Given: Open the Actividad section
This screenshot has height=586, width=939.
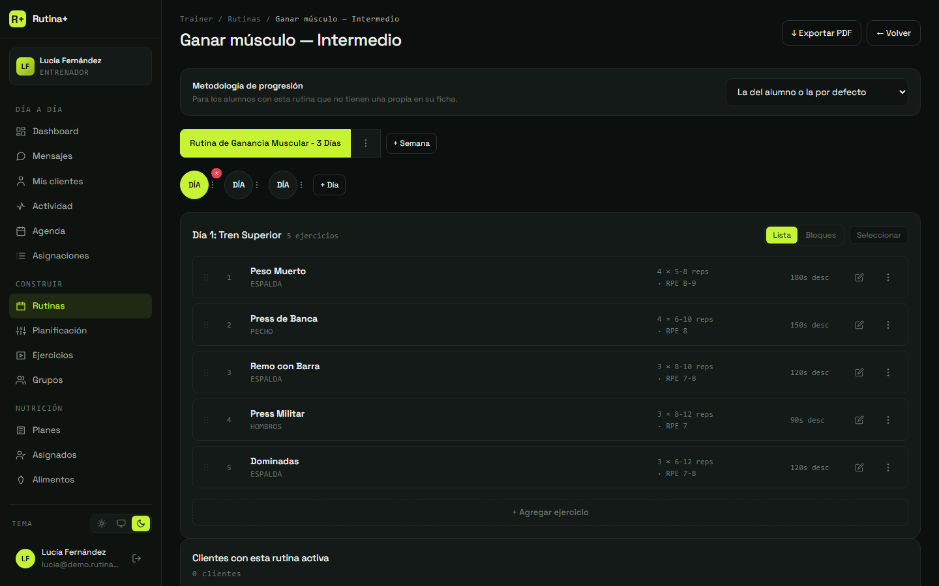Looking at the screenshot, I should pyautogui.click(x=80, y=206).
